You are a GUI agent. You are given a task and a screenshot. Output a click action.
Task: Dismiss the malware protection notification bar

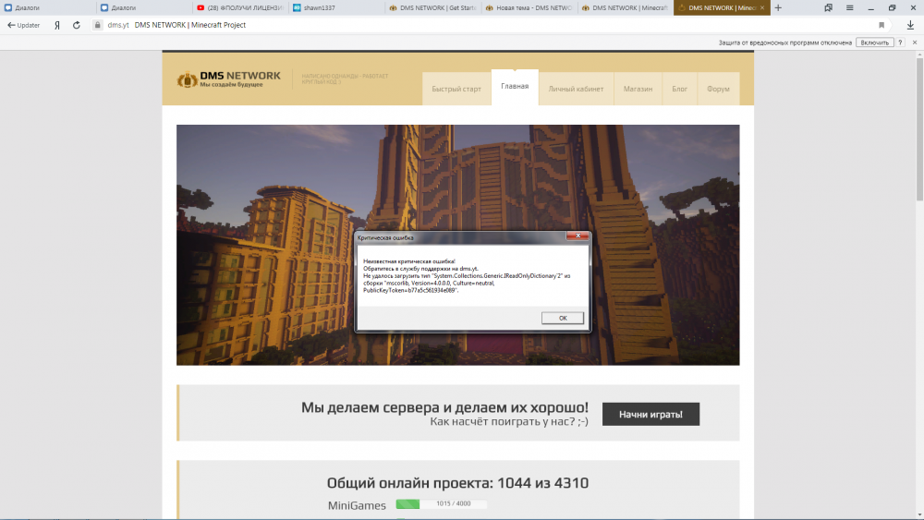coord(912,42)
